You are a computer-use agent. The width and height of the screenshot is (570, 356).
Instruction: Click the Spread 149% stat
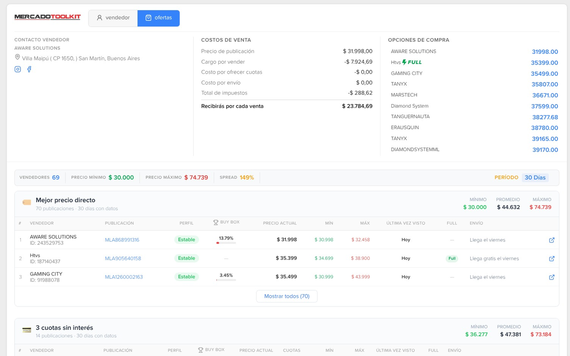point(237,178)
